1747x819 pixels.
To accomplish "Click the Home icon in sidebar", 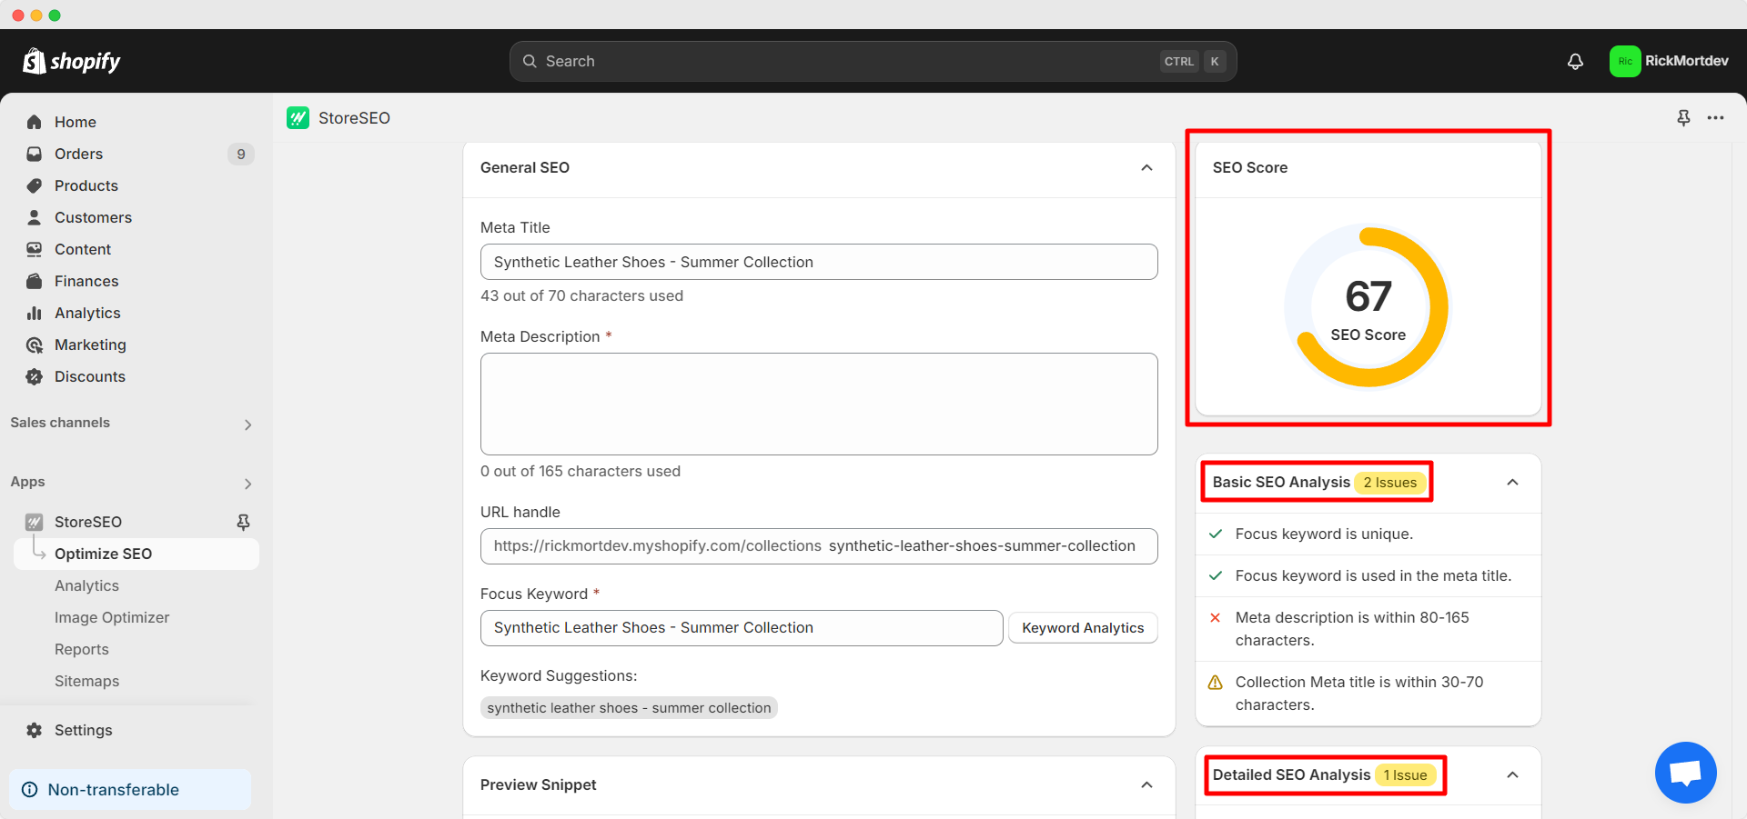I will click(35, 122).
